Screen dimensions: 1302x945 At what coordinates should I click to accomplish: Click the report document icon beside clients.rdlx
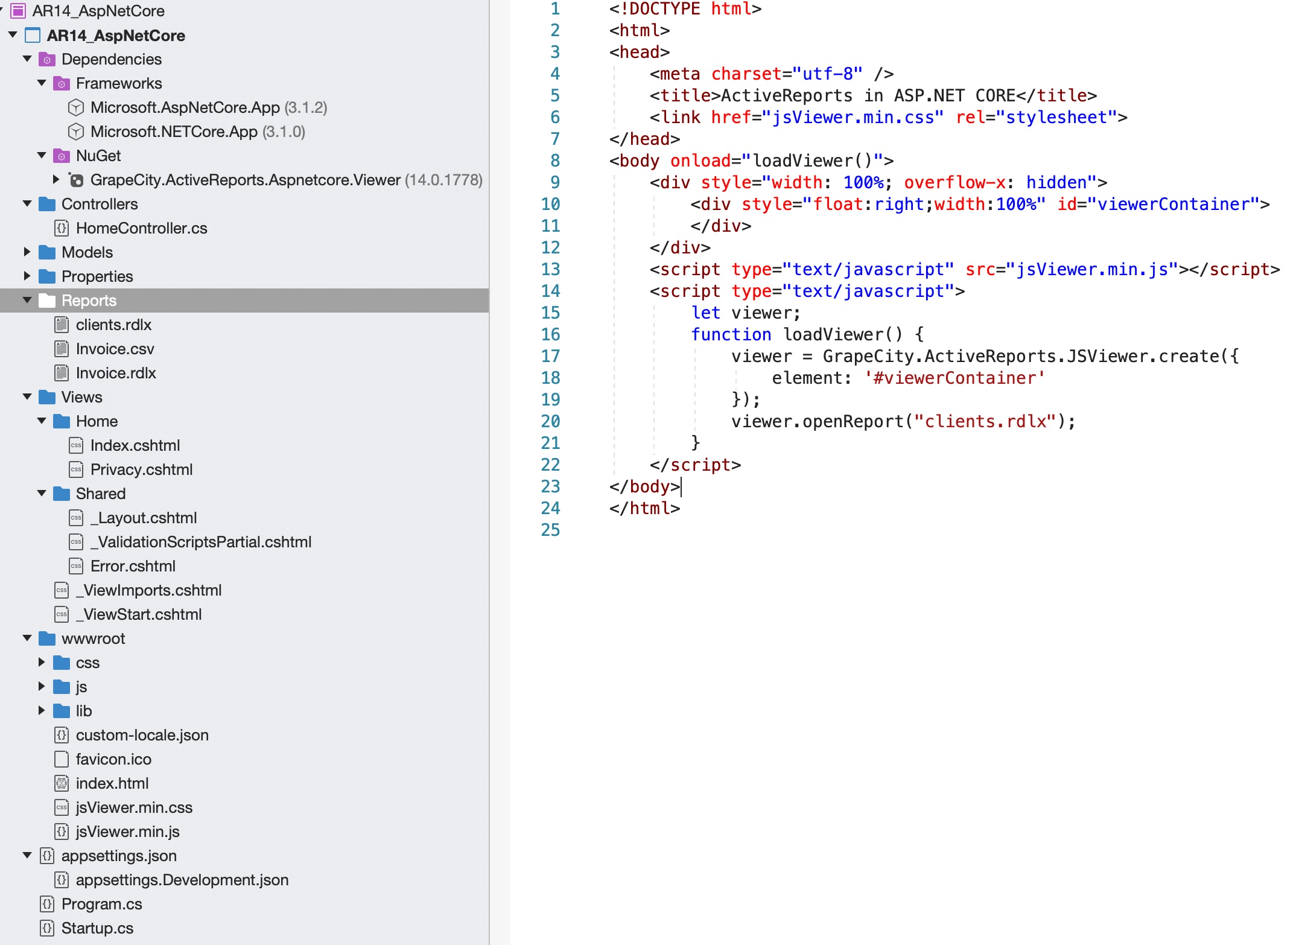pyautogui.click(x=61, y=325)
